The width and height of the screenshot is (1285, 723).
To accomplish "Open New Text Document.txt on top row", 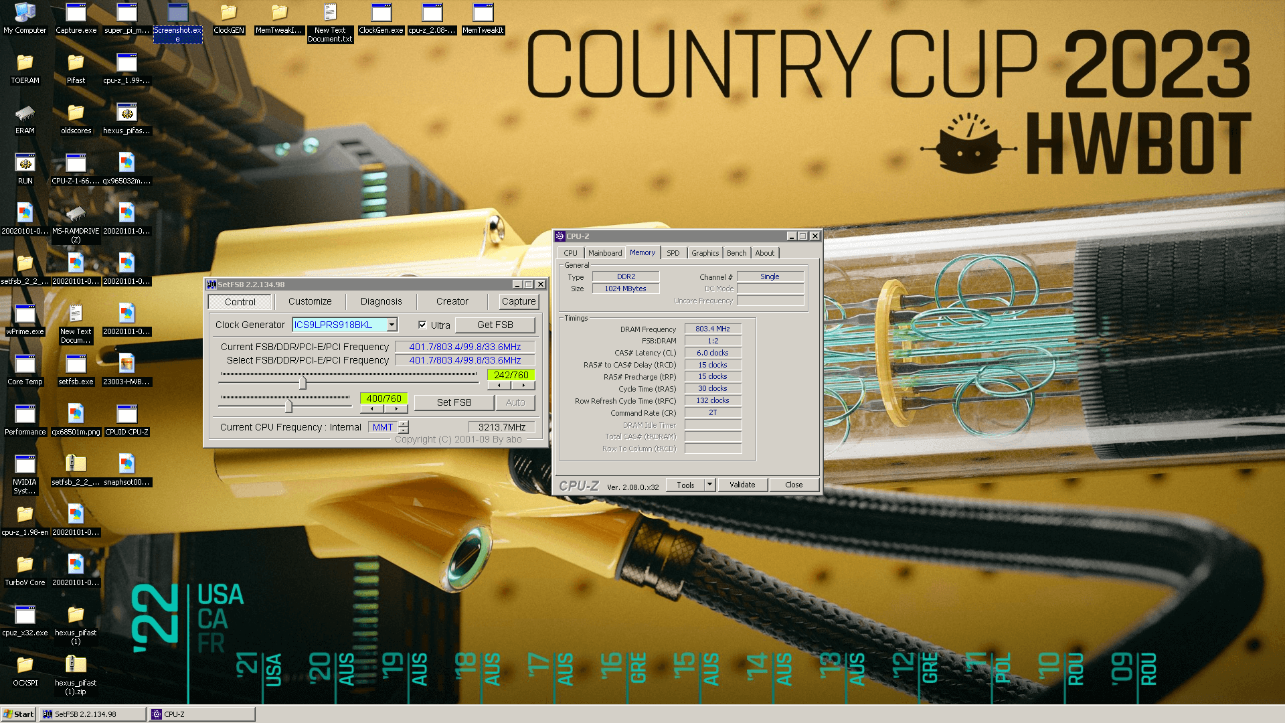I will 330,23.
